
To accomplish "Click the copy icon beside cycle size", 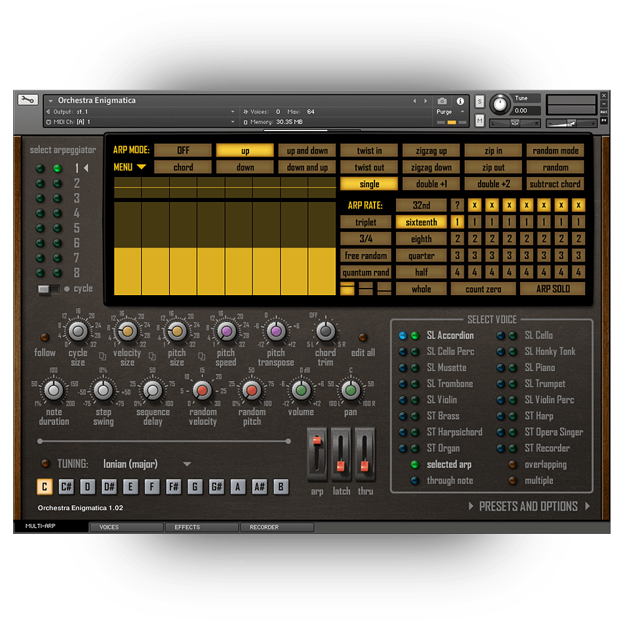I will coord(102,355).
